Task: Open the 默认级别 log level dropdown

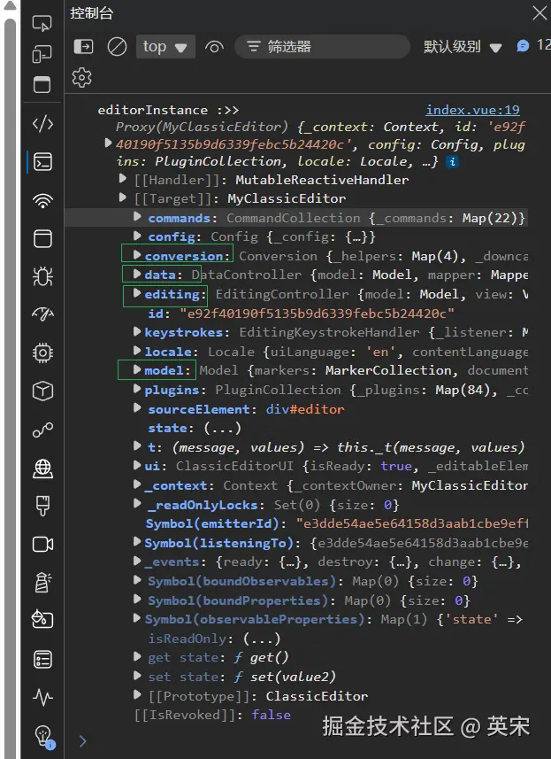Action: coord(463,47)
